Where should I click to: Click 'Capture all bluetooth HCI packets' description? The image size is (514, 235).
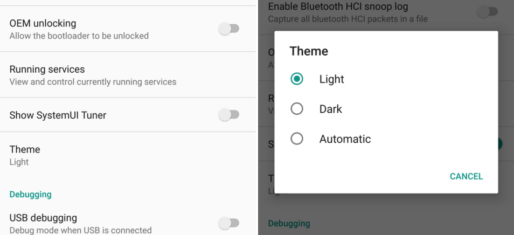348,19
